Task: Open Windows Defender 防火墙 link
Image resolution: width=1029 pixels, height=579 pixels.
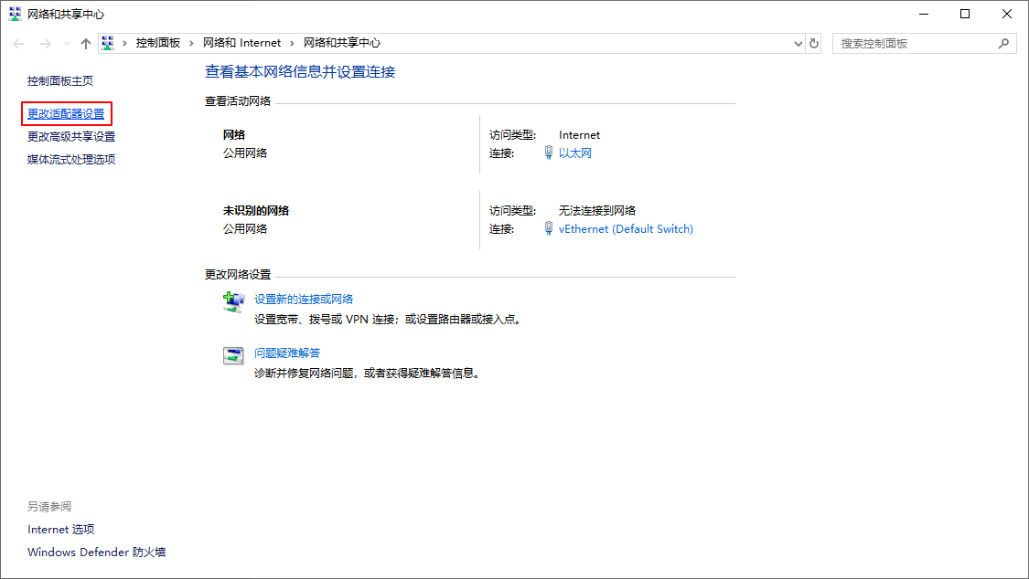Action: coord(96,553)
